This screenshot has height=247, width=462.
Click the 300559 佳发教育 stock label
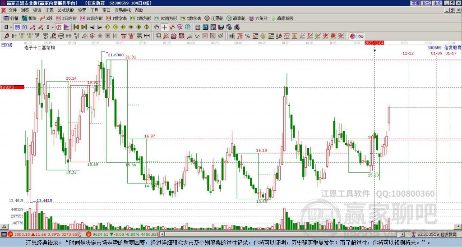pos(444,48)
